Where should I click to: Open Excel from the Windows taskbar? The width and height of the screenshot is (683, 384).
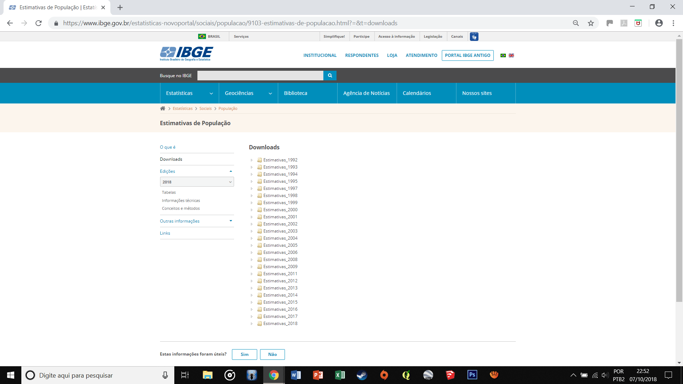[x=340, y=375]
